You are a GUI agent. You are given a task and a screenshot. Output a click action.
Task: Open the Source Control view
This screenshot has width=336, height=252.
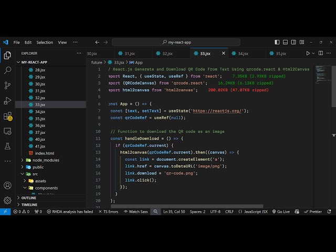click(7, 85)
